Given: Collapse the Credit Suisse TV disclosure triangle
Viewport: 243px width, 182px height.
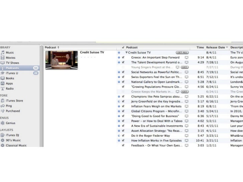Looking at the screenshot, I should [127, 52].
